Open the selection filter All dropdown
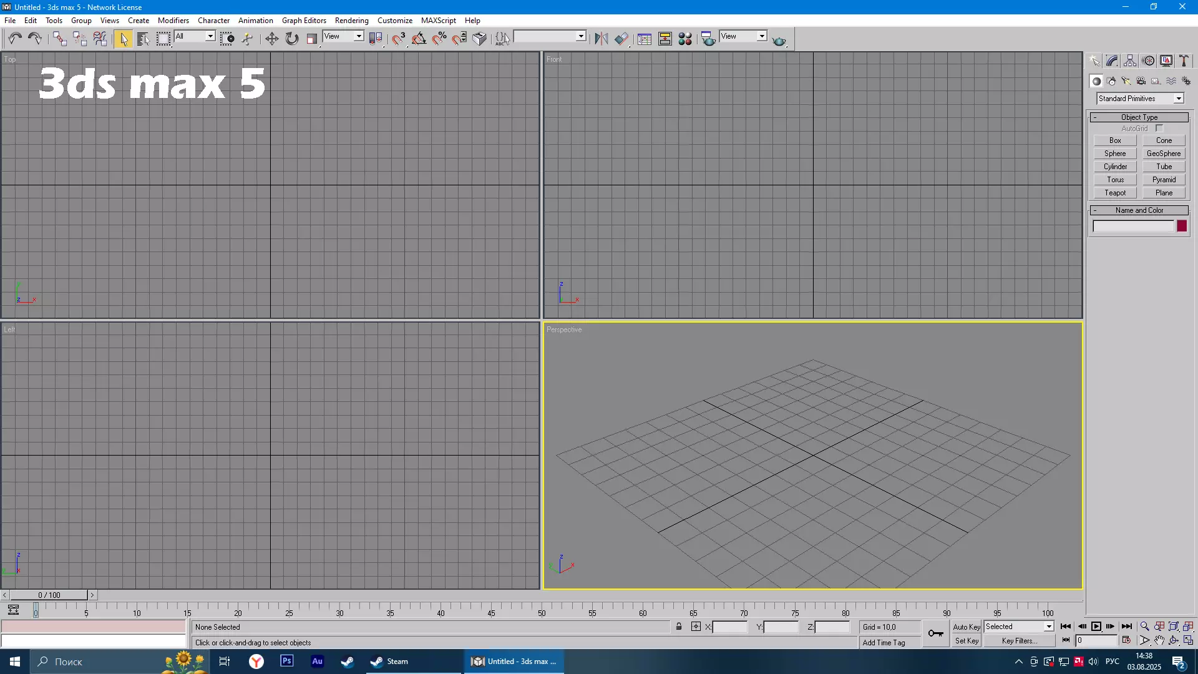The image size is (1198, 674). tap(210, 36)
